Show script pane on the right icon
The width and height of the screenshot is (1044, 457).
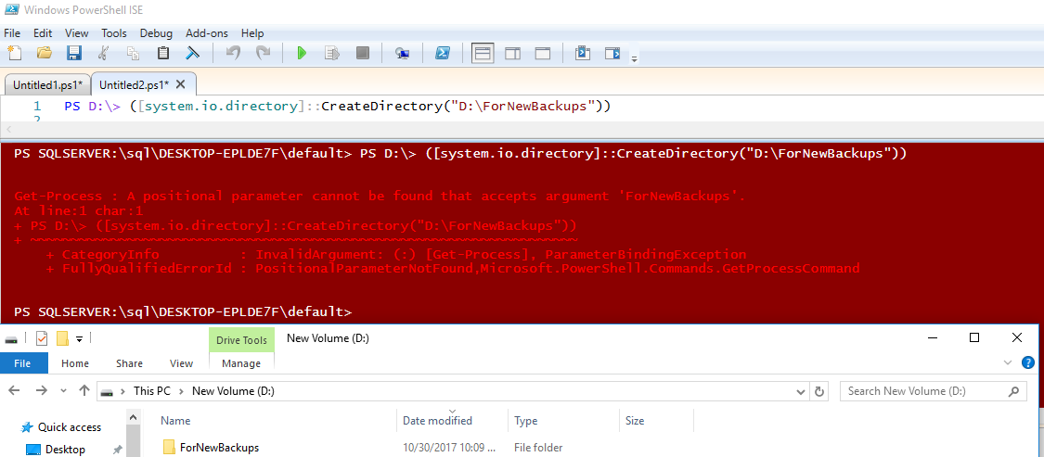coord(512,53)
